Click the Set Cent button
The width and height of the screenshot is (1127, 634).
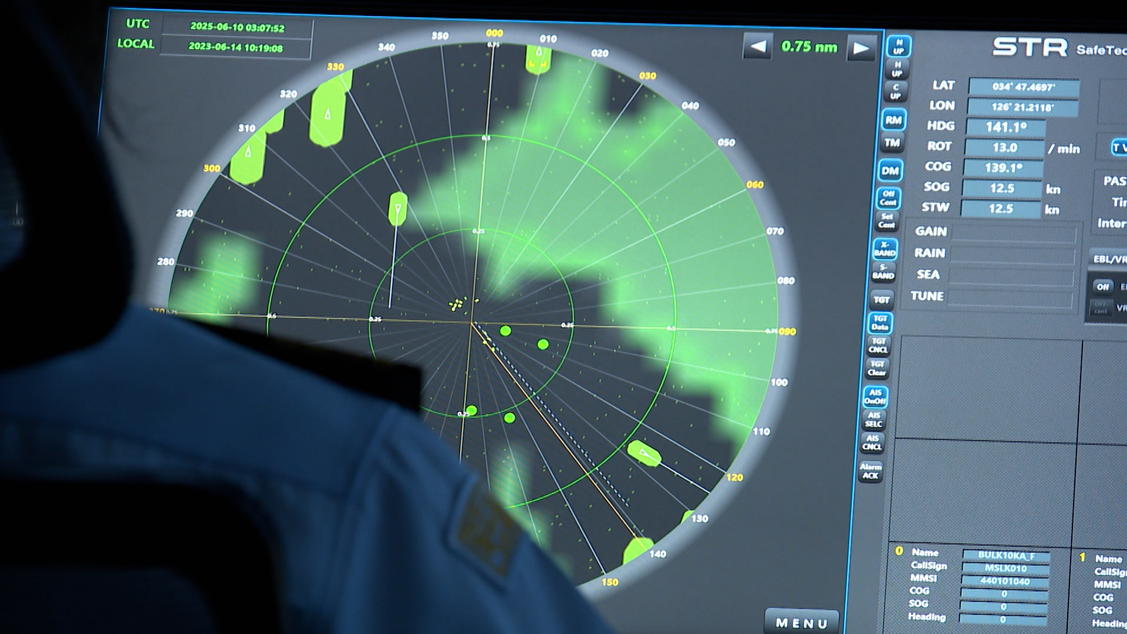[x=887, y=221]
